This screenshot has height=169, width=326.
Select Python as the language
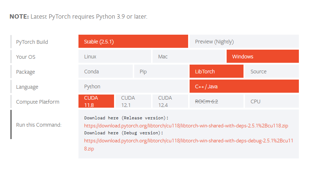[133, 86]
